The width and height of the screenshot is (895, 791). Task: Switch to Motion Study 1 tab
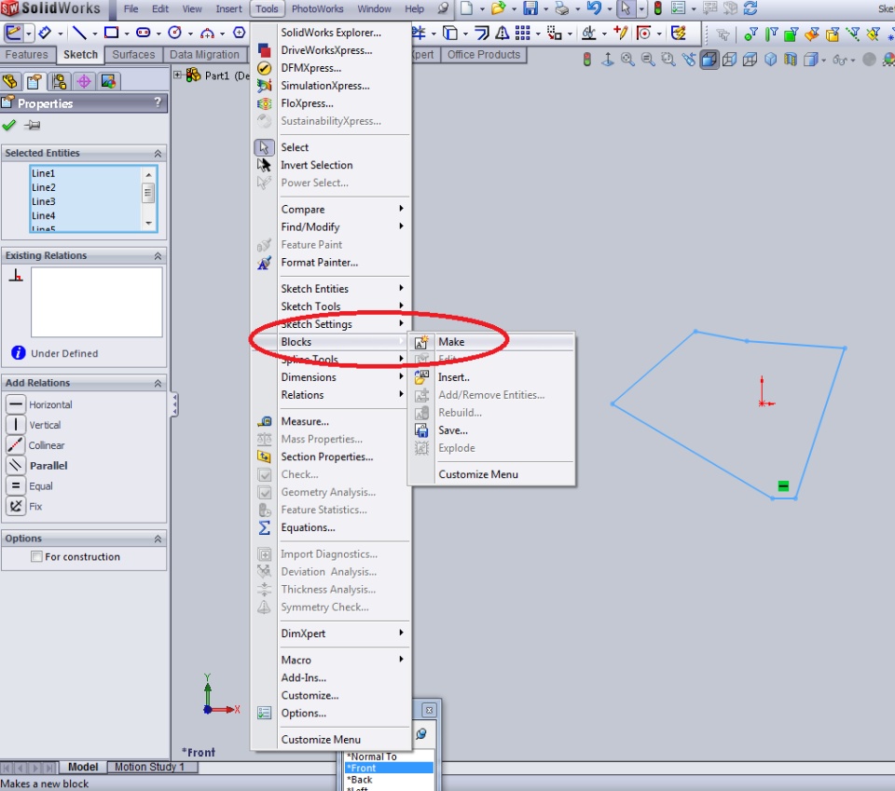[x=149, y=767]
